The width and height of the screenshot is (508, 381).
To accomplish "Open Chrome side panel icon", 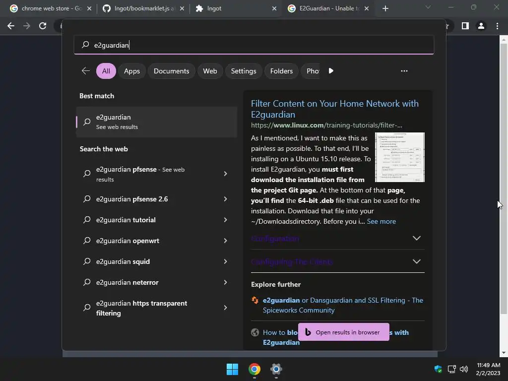I will (x=465, y=26).
